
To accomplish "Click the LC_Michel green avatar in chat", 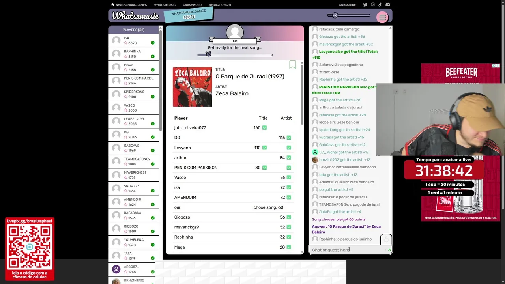I will (315, 152).
